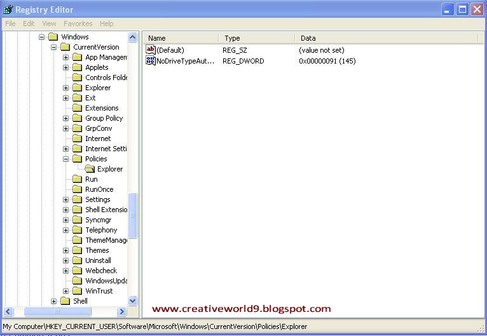The image size is (487, 336).
Task: Collapse the CurrentVersion key
Action: pyautogui.click(x=54, y=48)
